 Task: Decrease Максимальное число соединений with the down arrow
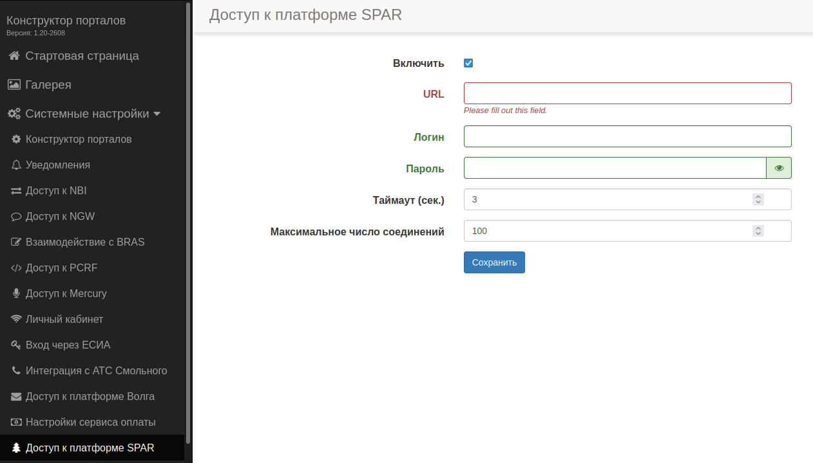coord(758,234)
